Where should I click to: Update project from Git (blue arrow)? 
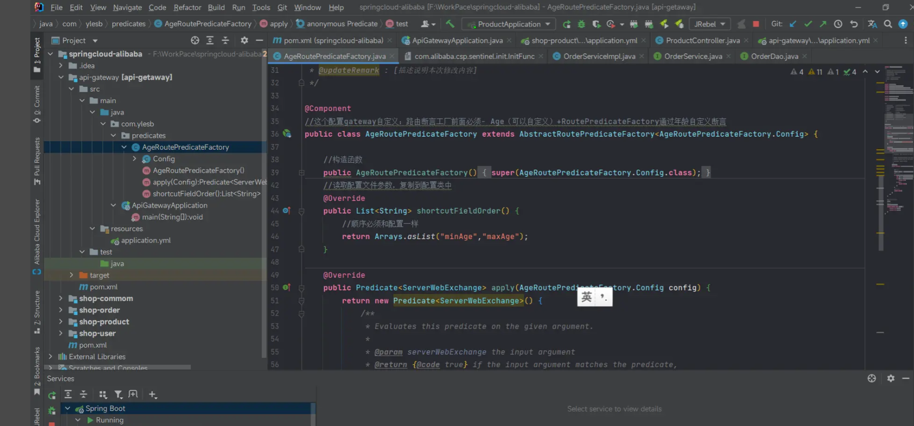tap(793, 24)
